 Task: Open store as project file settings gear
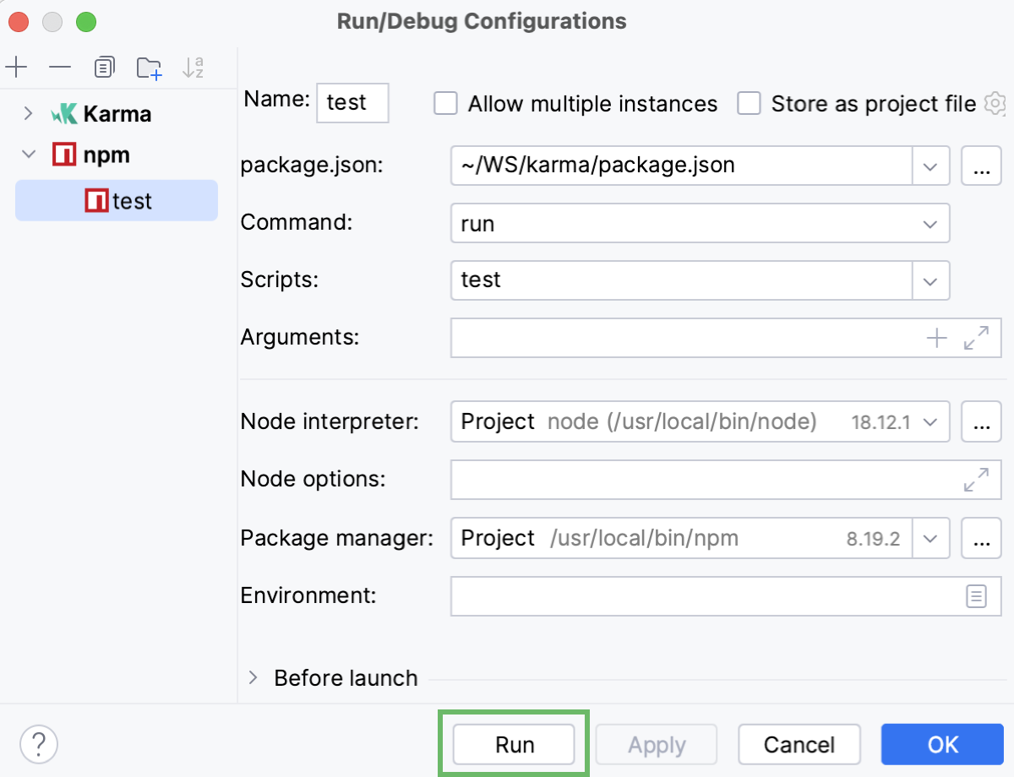pos(995,103)
